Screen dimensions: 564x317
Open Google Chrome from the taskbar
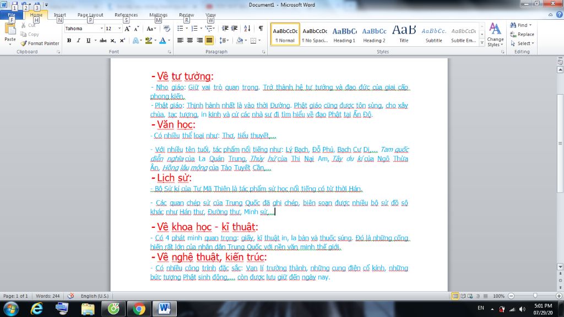[139, 308]
